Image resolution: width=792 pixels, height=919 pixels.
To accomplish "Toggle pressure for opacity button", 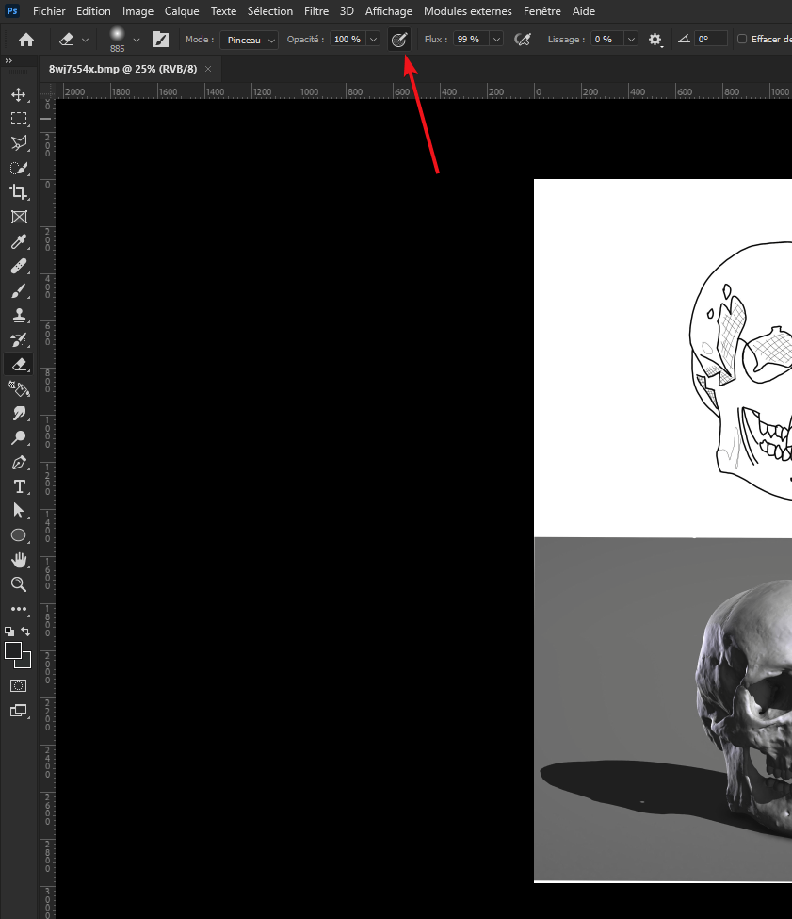I will [x=398, y=40].
